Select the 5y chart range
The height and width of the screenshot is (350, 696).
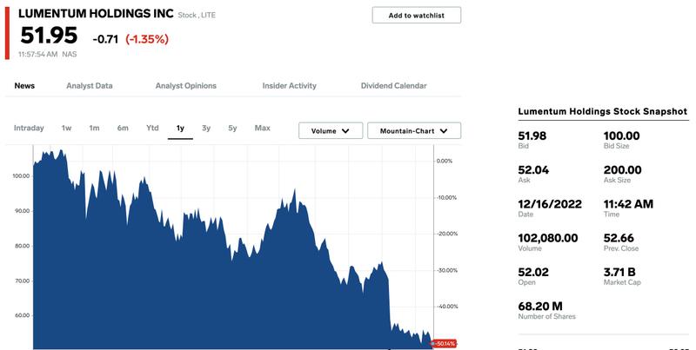[x=232, y=128]
